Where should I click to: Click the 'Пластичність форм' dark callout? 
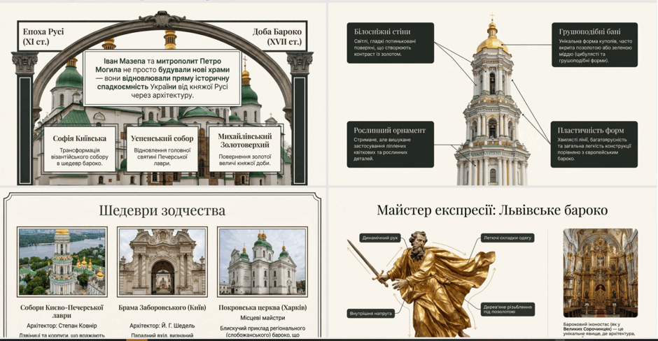[x=594, y=144]
